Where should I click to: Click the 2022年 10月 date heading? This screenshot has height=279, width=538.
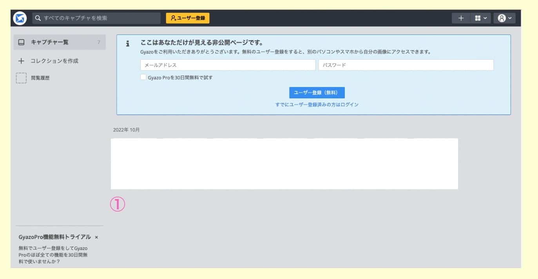(126, 130)
